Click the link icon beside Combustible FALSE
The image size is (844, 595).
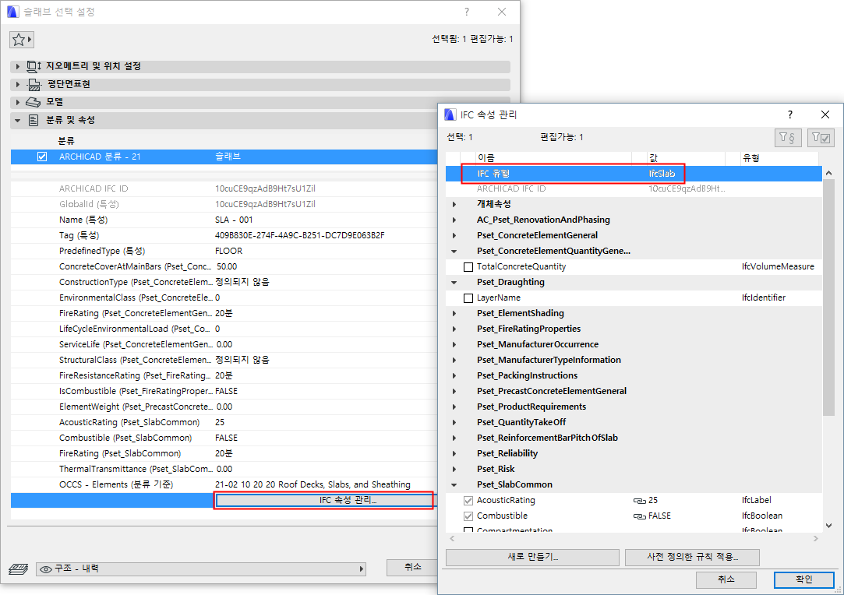tap(640, 516)
